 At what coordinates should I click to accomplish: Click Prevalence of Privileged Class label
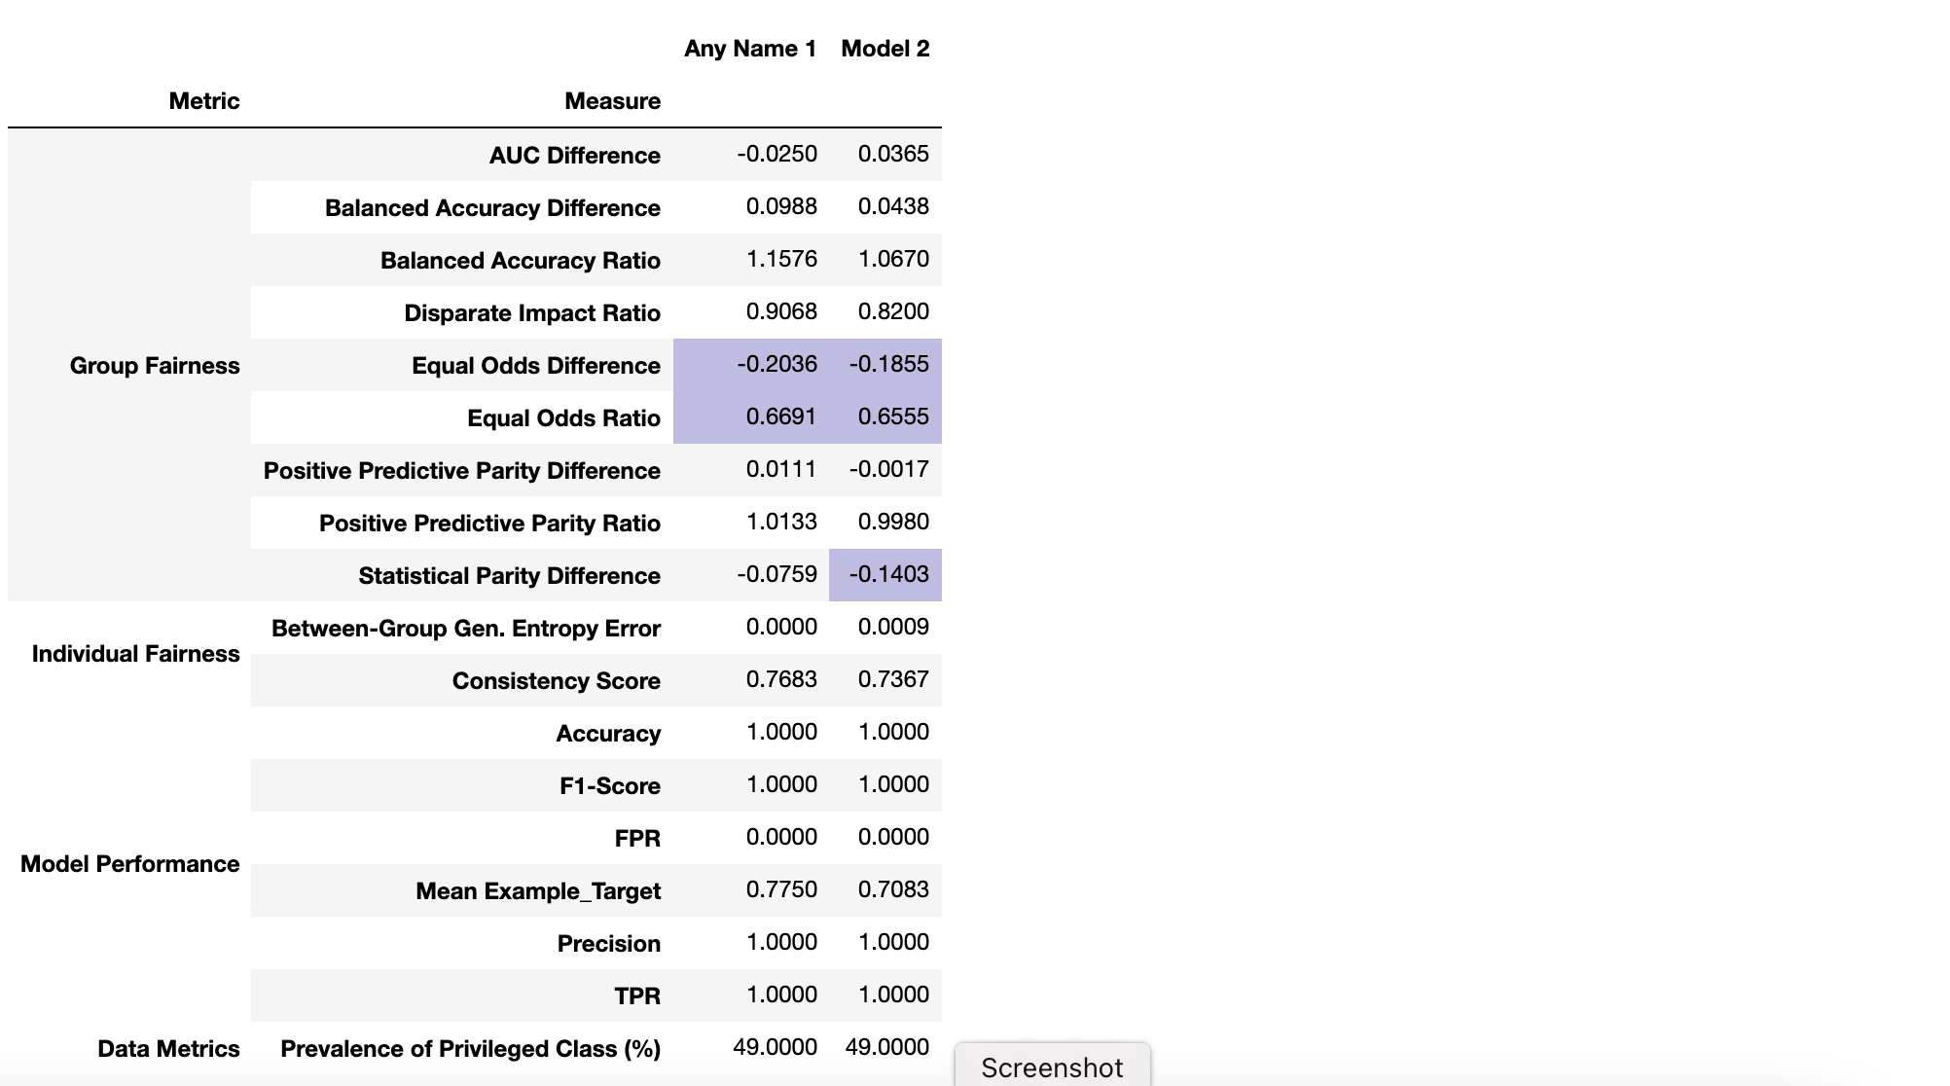pyautogui.click(x=470, y=1049)
